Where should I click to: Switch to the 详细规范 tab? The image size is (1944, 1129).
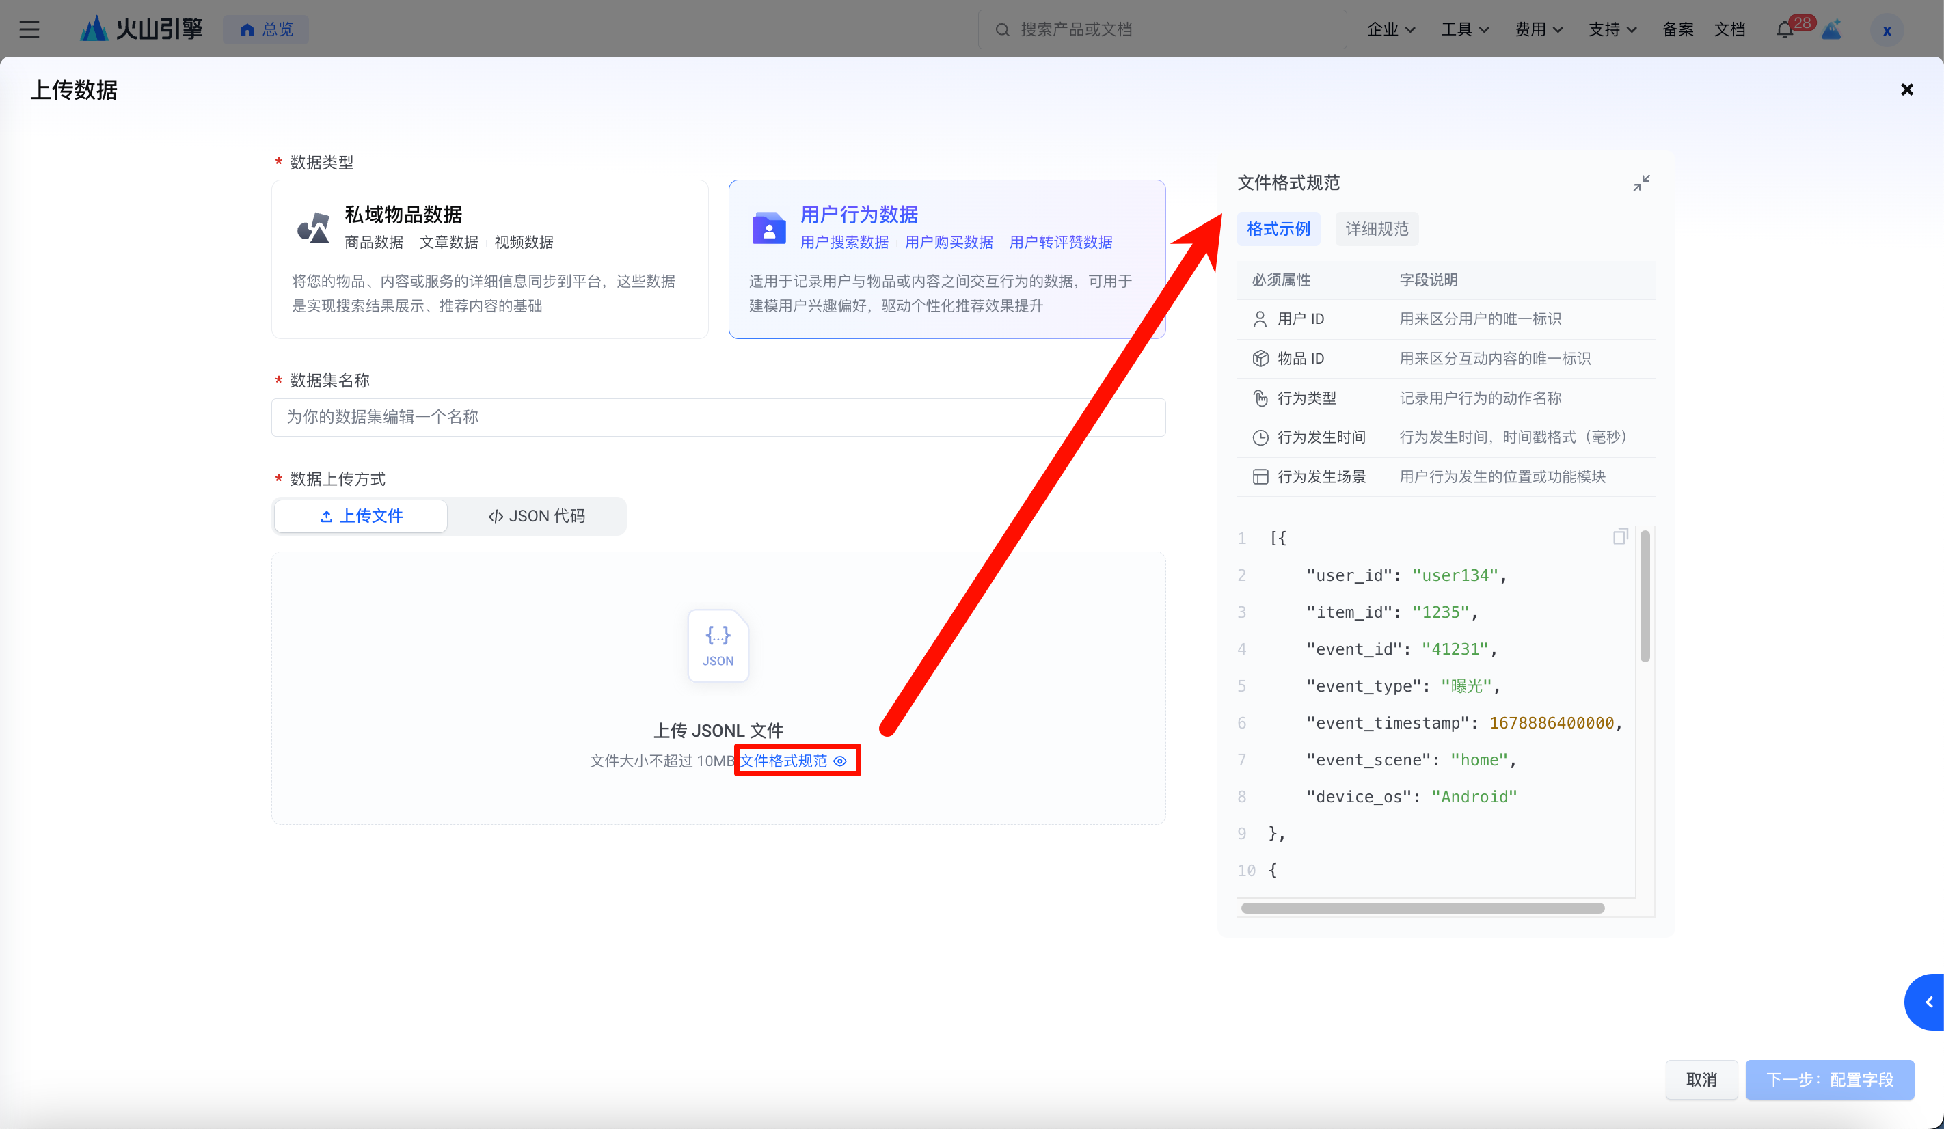point(1376,229)
